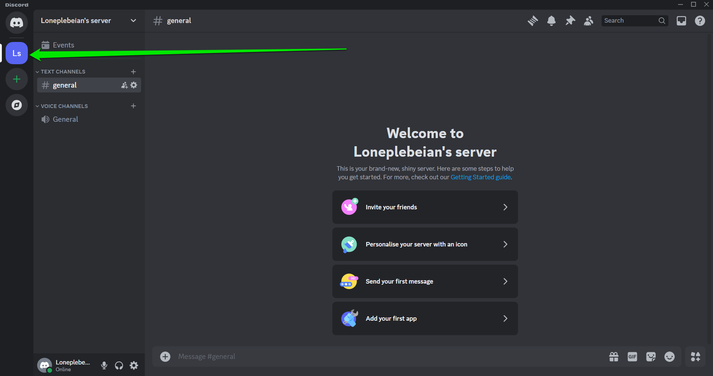Close the Discord window
The image size is (713, 376).
click(706, 4)
